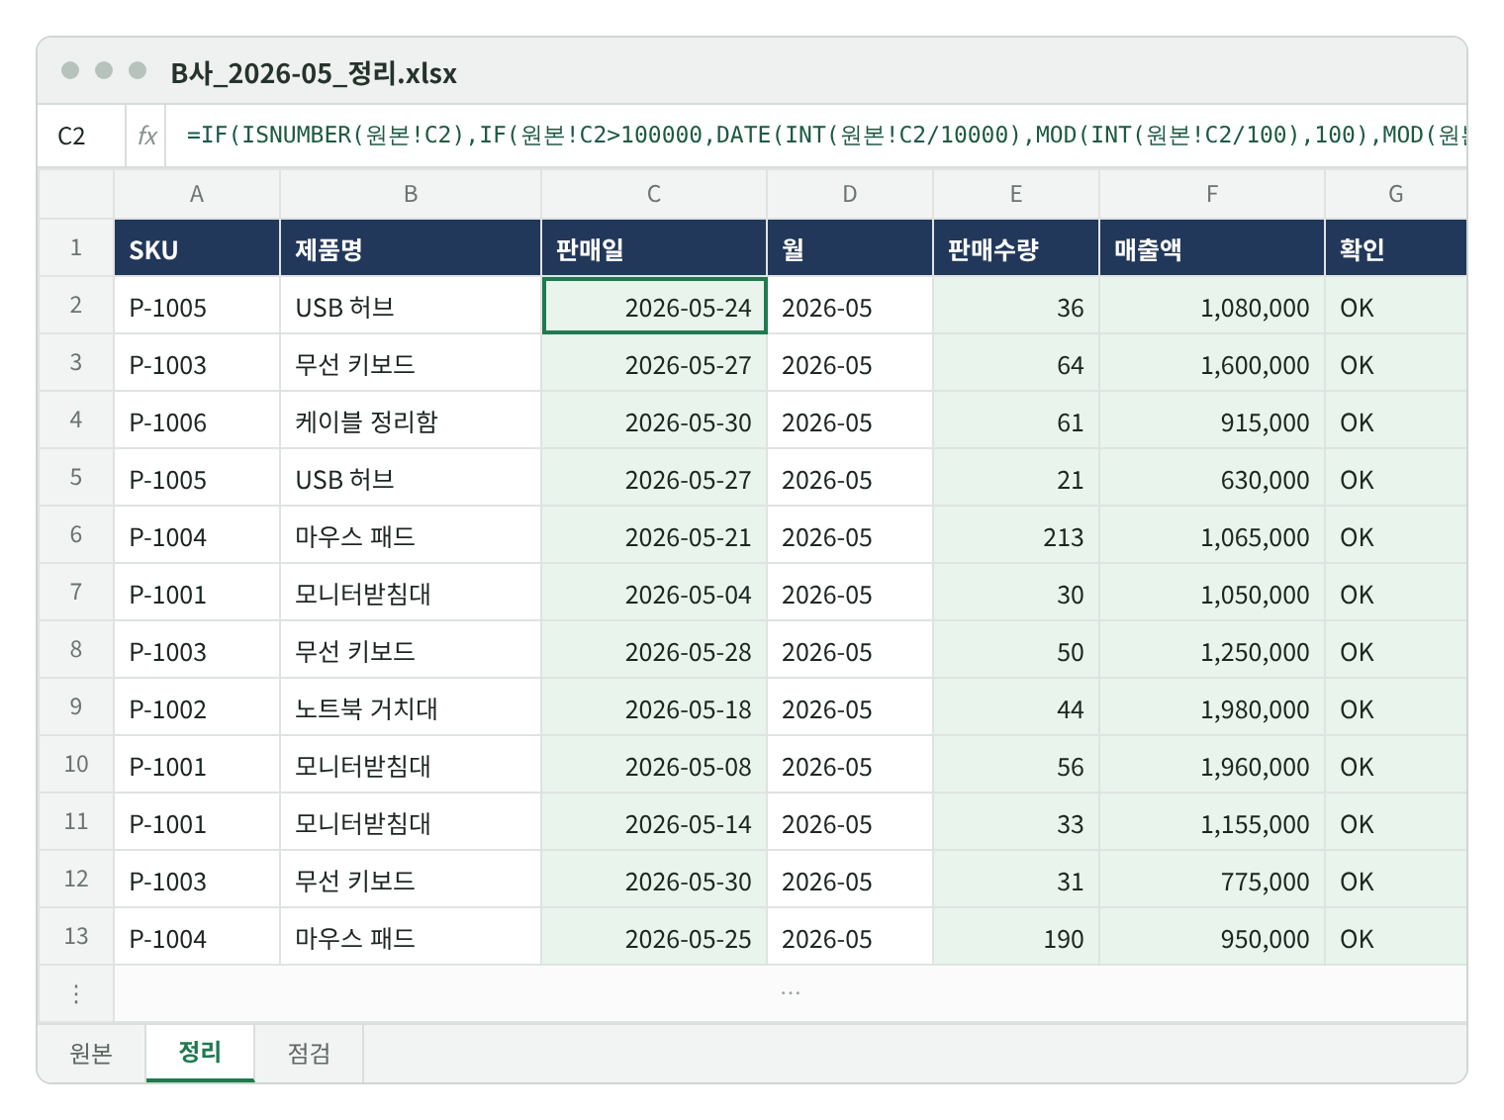Select the 1,980,000 sales cell
1504x1120 pixels.
tap(1212, 707)
